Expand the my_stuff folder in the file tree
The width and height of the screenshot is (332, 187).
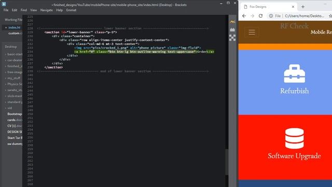point(13,78)
